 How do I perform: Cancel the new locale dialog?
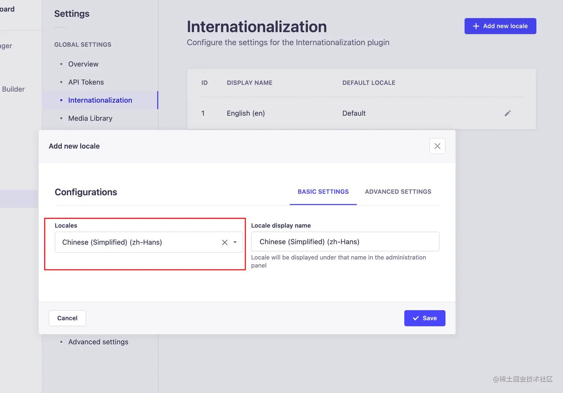[x=67, y=318]
